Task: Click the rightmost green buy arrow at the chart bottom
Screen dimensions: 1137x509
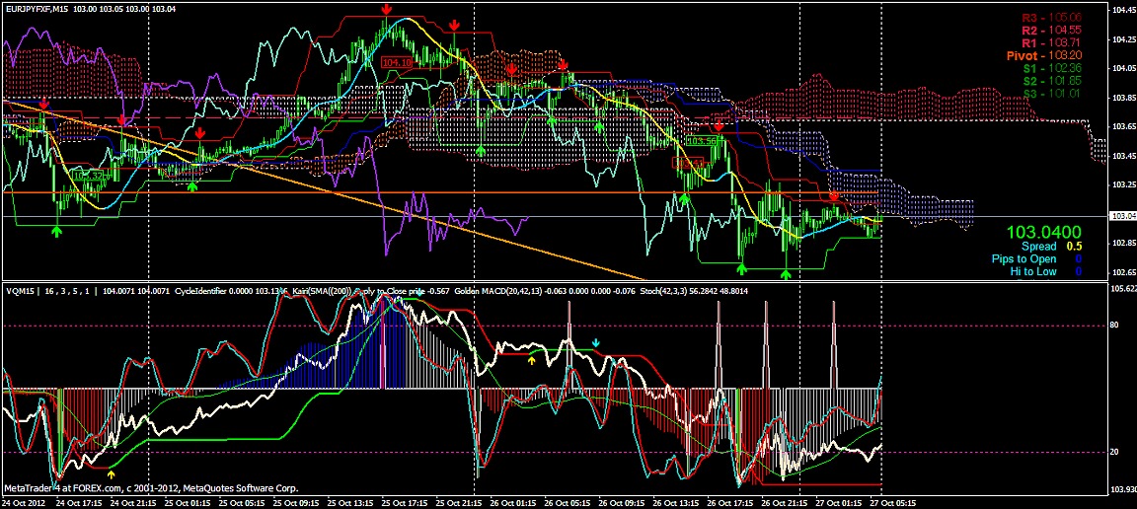Action: pos(786,273)
